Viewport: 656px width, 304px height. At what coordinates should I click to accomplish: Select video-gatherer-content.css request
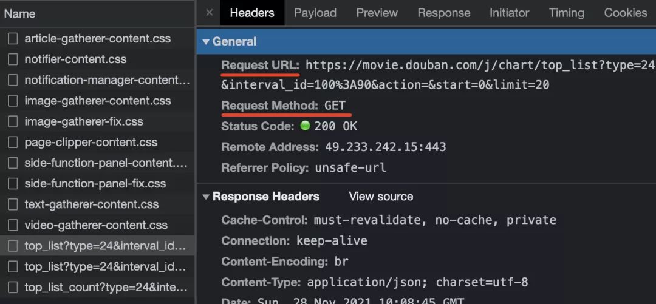click(96, 225)
